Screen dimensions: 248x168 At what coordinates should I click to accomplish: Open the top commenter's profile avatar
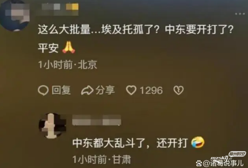15,15
